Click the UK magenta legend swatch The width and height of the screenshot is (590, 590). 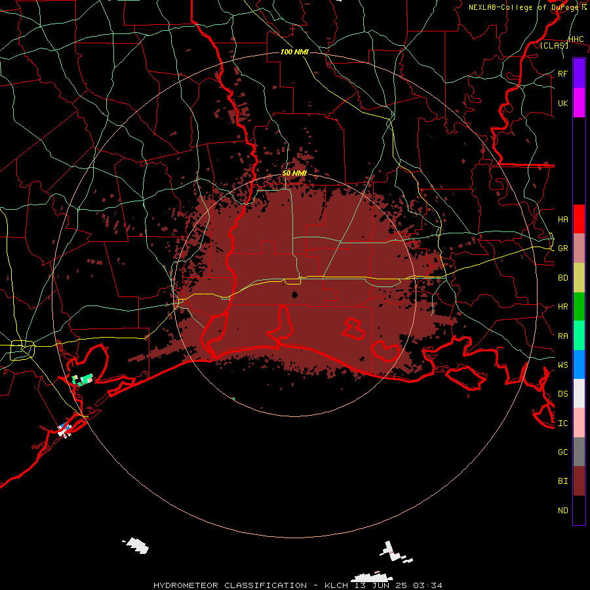(579, 103)
